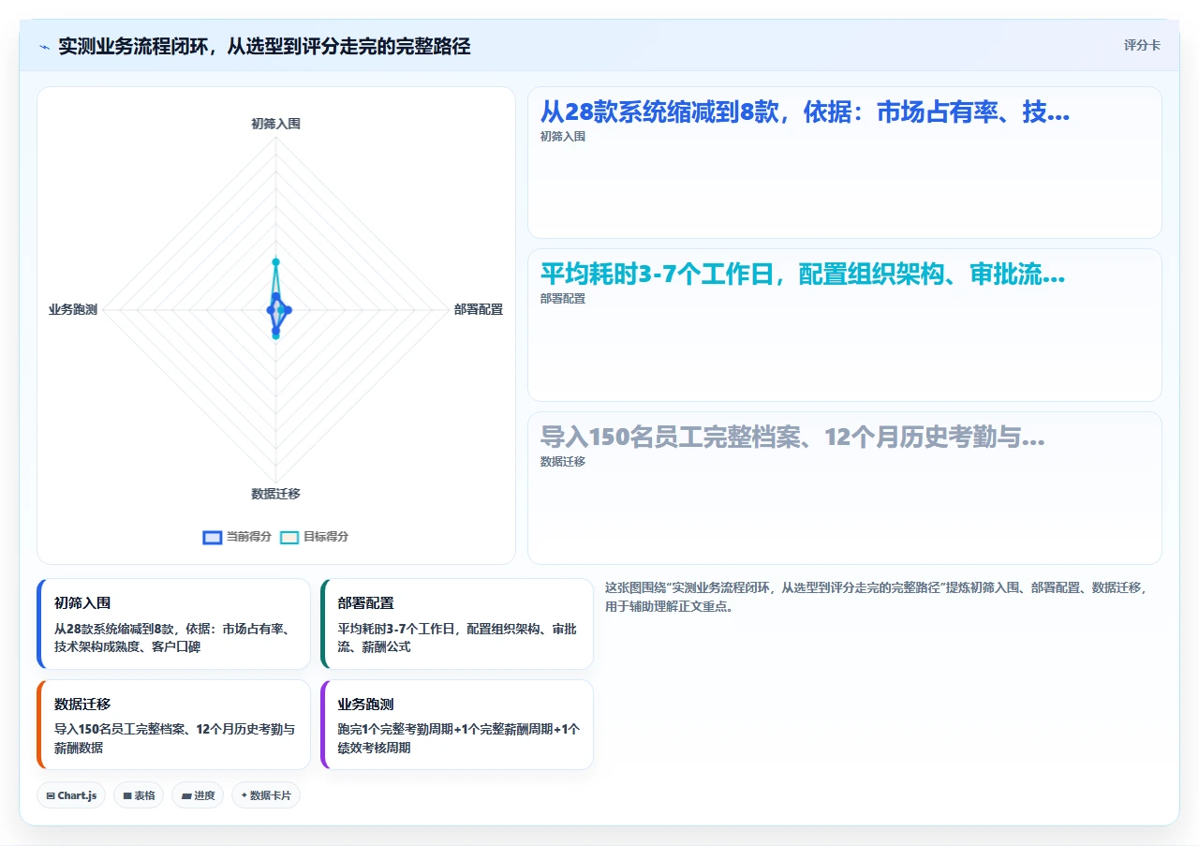
Task: Click the small 数据迁移 caption under the gray headline
Action: (562, 462)
